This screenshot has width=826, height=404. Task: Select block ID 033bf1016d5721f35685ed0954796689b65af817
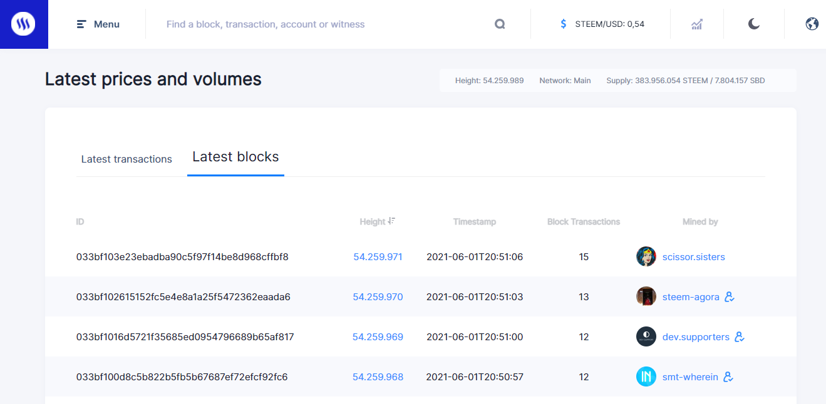point(185,337)
